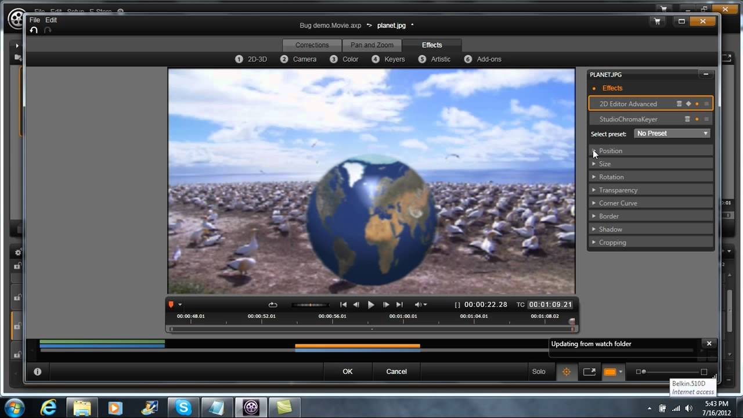Switch to the Corrections tab
The height and width of the screenshot is (418, 743).
312,45
